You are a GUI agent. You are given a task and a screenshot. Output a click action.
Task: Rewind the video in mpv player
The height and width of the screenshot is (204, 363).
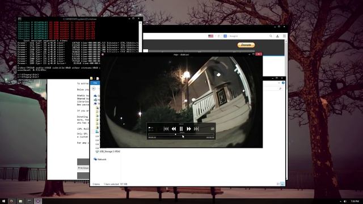(x=174, y=129)
